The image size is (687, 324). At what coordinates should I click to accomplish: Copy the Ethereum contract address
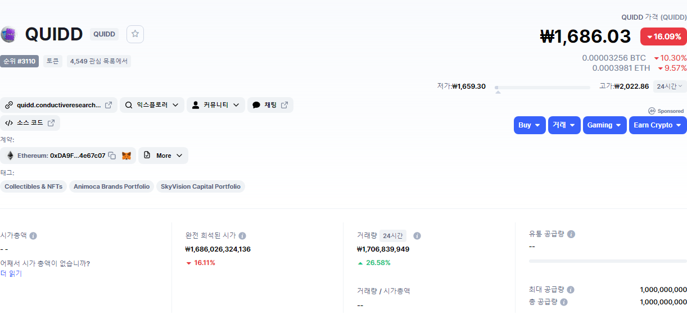coord(112,156)
